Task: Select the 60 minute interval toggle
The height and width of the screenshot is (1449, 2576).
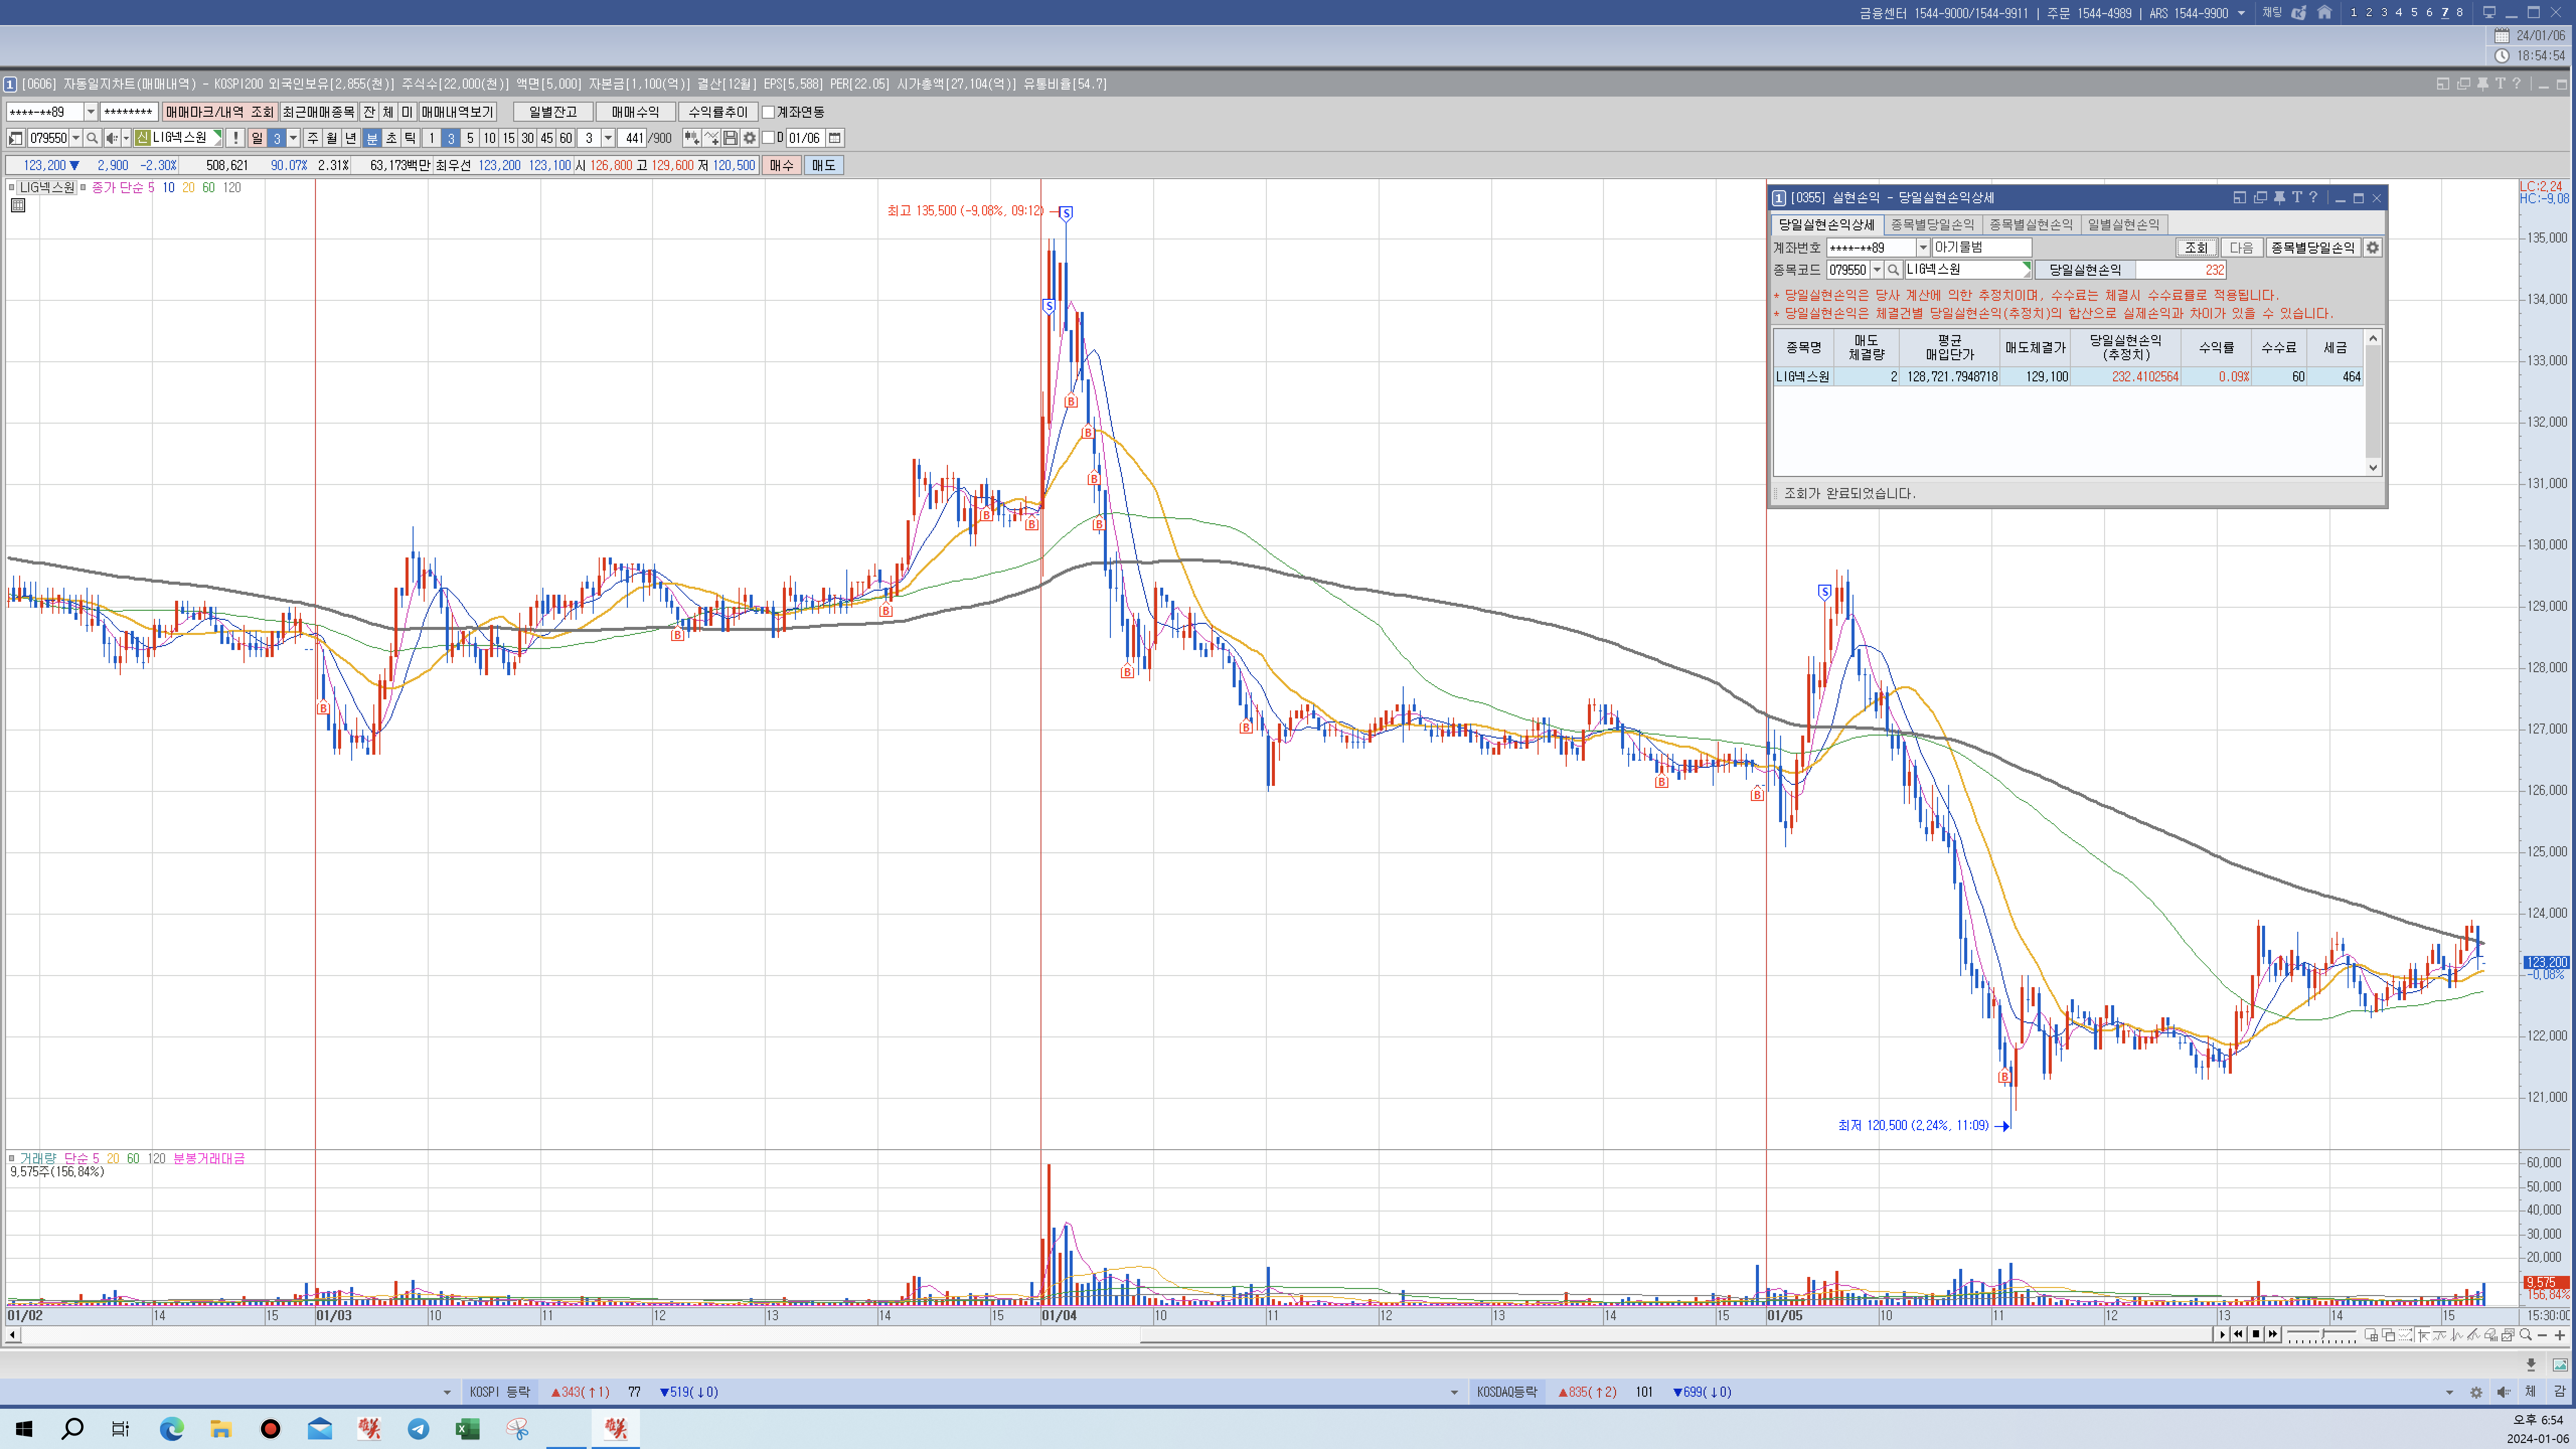Action: pyautogui.click(x=566, y=138)
